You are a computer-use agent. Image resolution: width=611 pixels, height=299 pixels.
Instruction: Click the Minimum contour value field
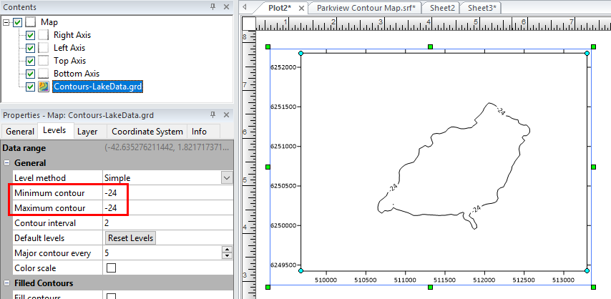168,193
